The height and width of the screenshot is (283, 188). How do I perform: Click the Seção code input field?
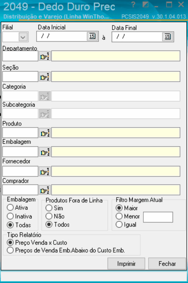tap(20, 77)
